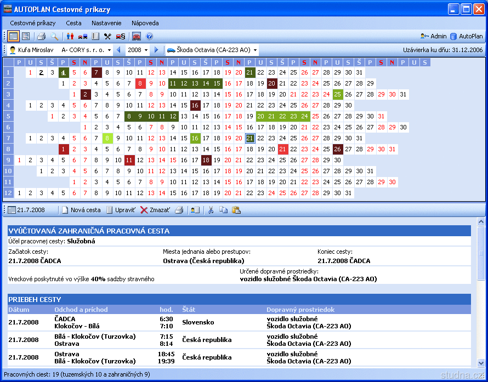The image size is (488, 382).
Task: Open the employees (two people) icon
Action: [x=70, y=36]
